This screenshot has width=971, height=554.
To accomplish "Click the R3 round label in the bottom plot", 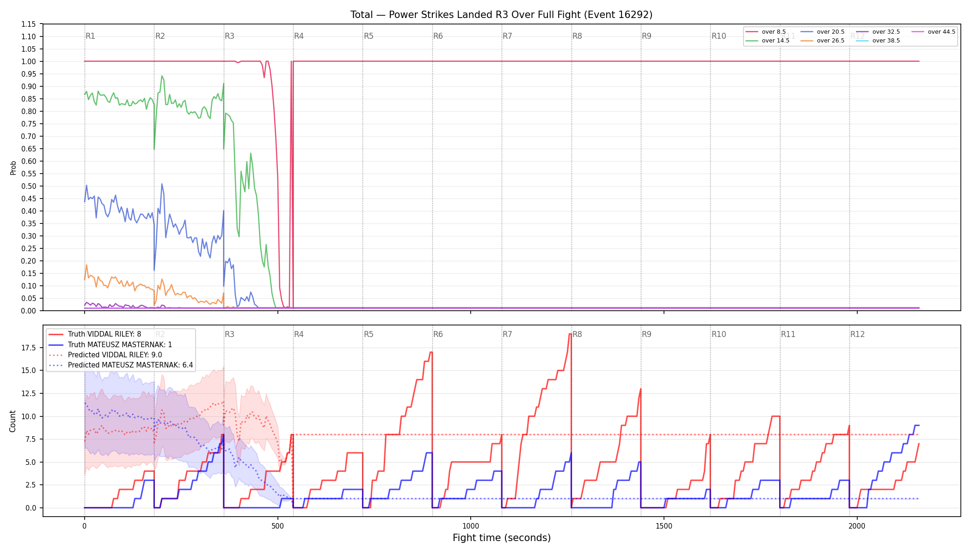I will click(x=230, y=334).
